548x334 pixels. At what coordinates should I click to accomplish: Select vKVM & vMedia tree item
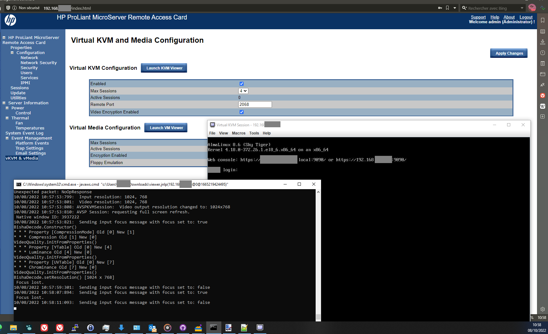(x=22, y=158)
